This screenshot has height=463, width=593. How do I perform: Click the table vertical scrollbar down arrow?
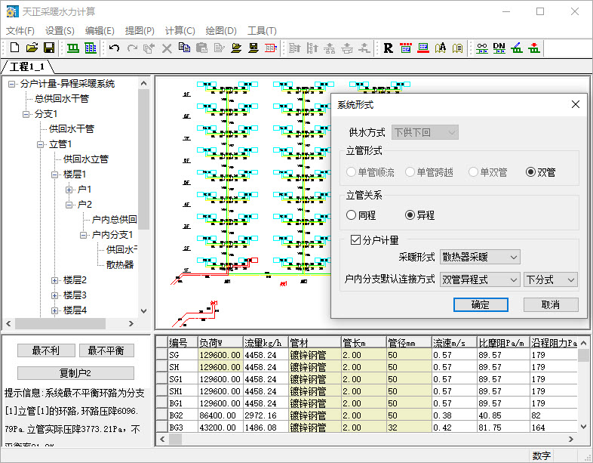(x=583, y=427)
